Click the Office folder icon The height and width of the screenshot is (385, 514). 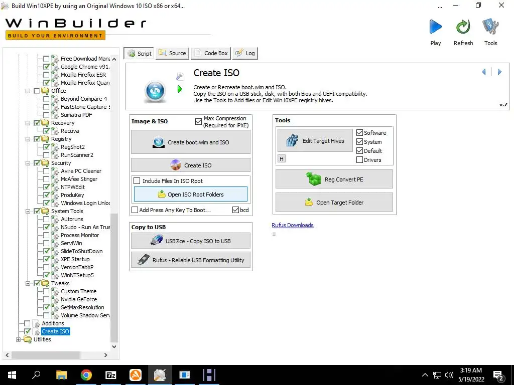tap(45, 91)
